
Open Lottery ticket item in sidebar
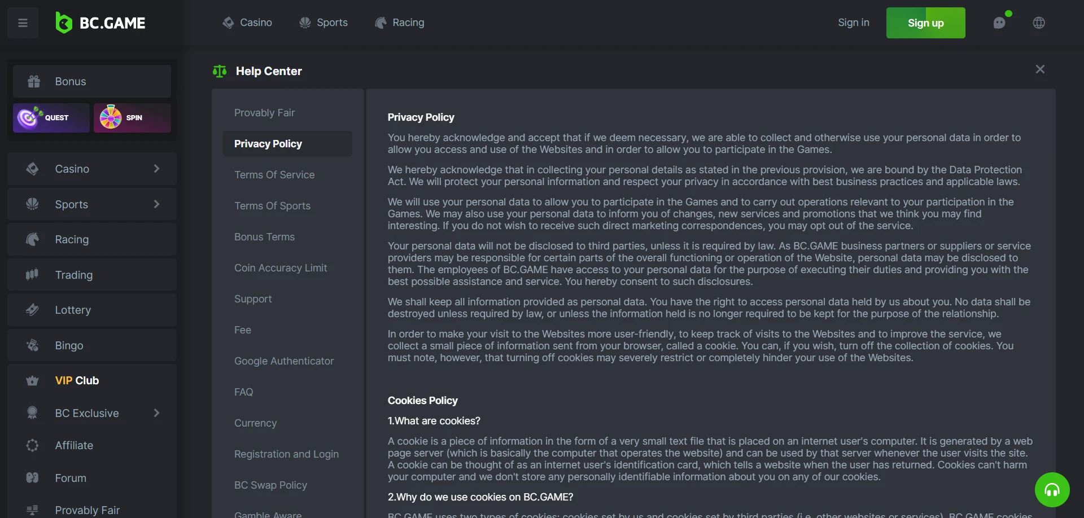point(92,310)
